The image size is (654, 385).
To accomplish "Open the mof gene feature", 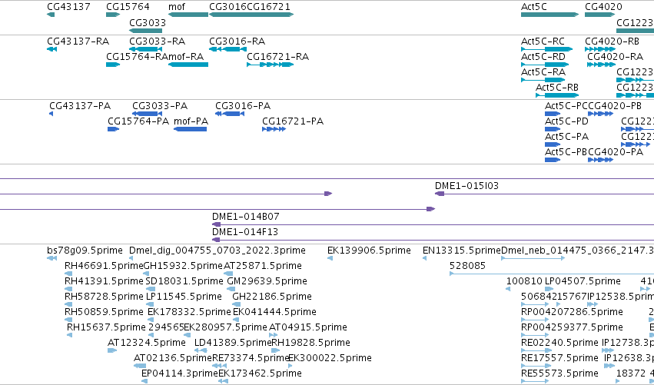I will pos(188,15).
